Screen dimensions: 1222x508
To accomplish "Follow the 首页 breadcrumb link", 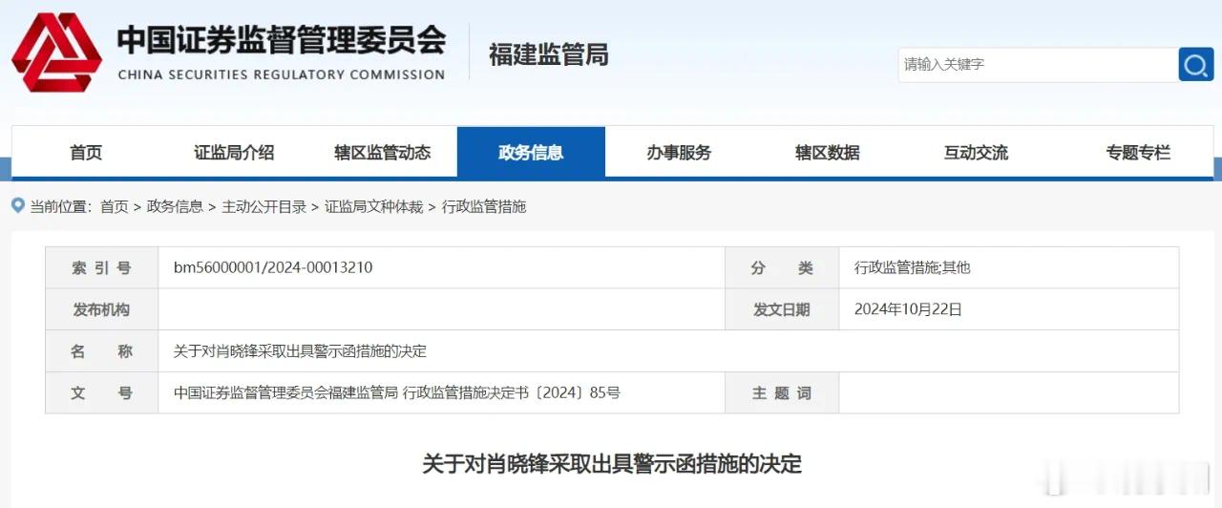I will (x=114, y=206).
